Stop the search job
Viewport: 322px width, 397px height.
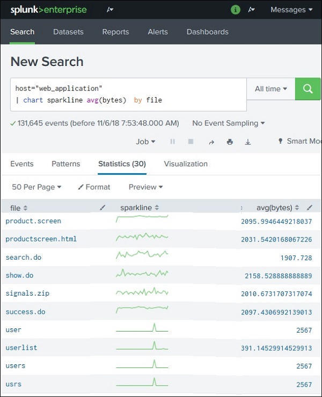coord(191,142)
